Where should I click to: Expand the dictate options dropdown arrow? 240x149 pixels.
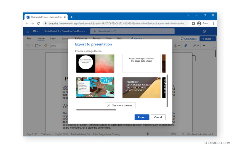(179, 46)
